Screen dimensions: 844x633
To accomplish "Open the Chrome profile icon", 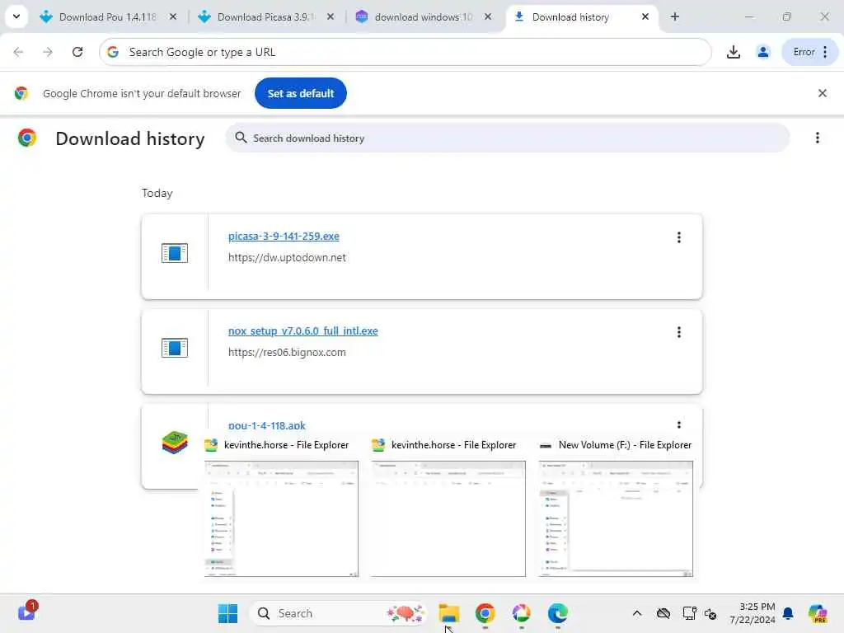I will (762, 52).
